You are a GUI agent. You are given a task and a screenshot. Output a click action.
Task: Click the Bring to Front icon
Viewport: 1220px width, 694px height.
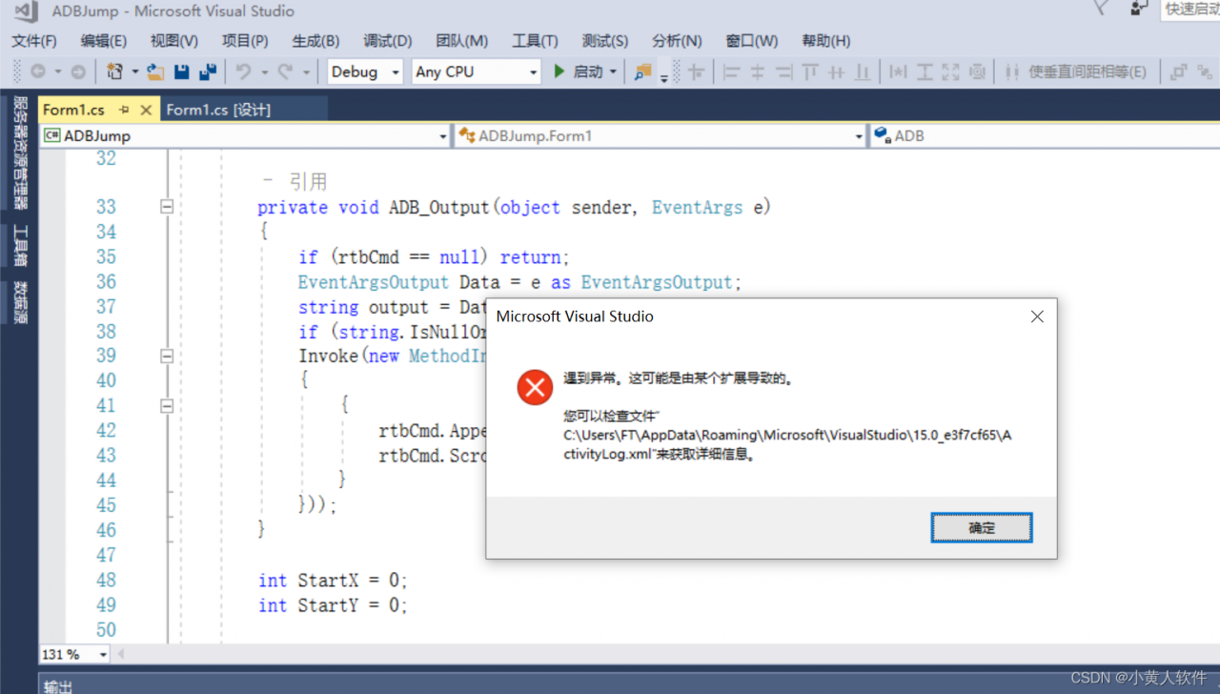[x=1178, y=71]
